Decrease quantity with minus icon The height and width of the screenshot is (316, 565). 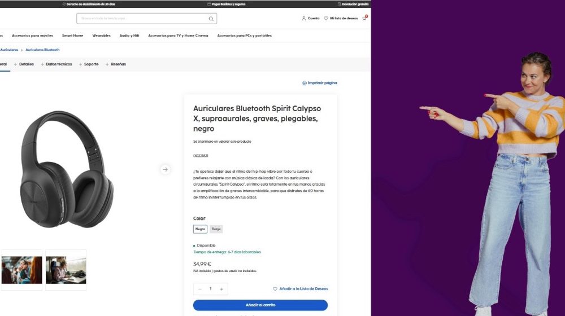(x=199, y=289)
